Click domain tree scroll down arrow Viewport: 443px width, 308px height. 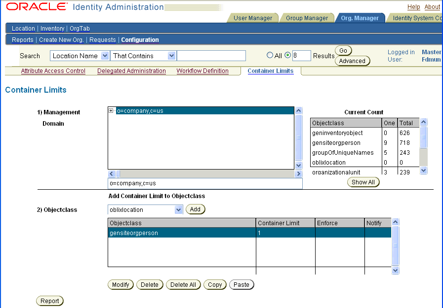(299, 166)
